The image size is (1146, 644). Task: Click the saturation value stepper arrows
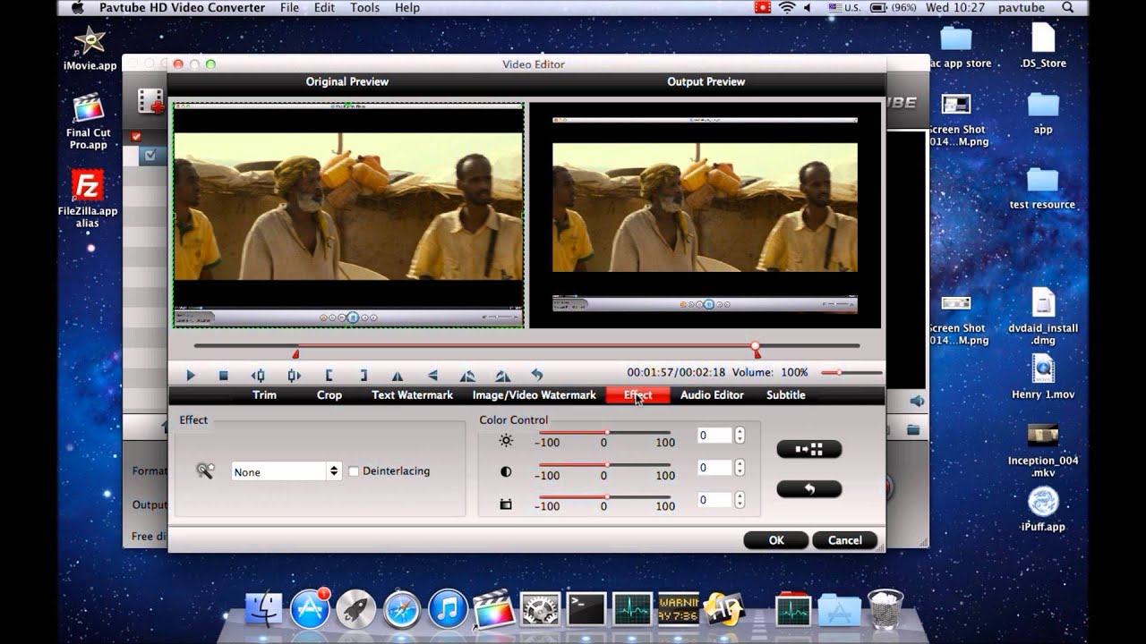740,500
